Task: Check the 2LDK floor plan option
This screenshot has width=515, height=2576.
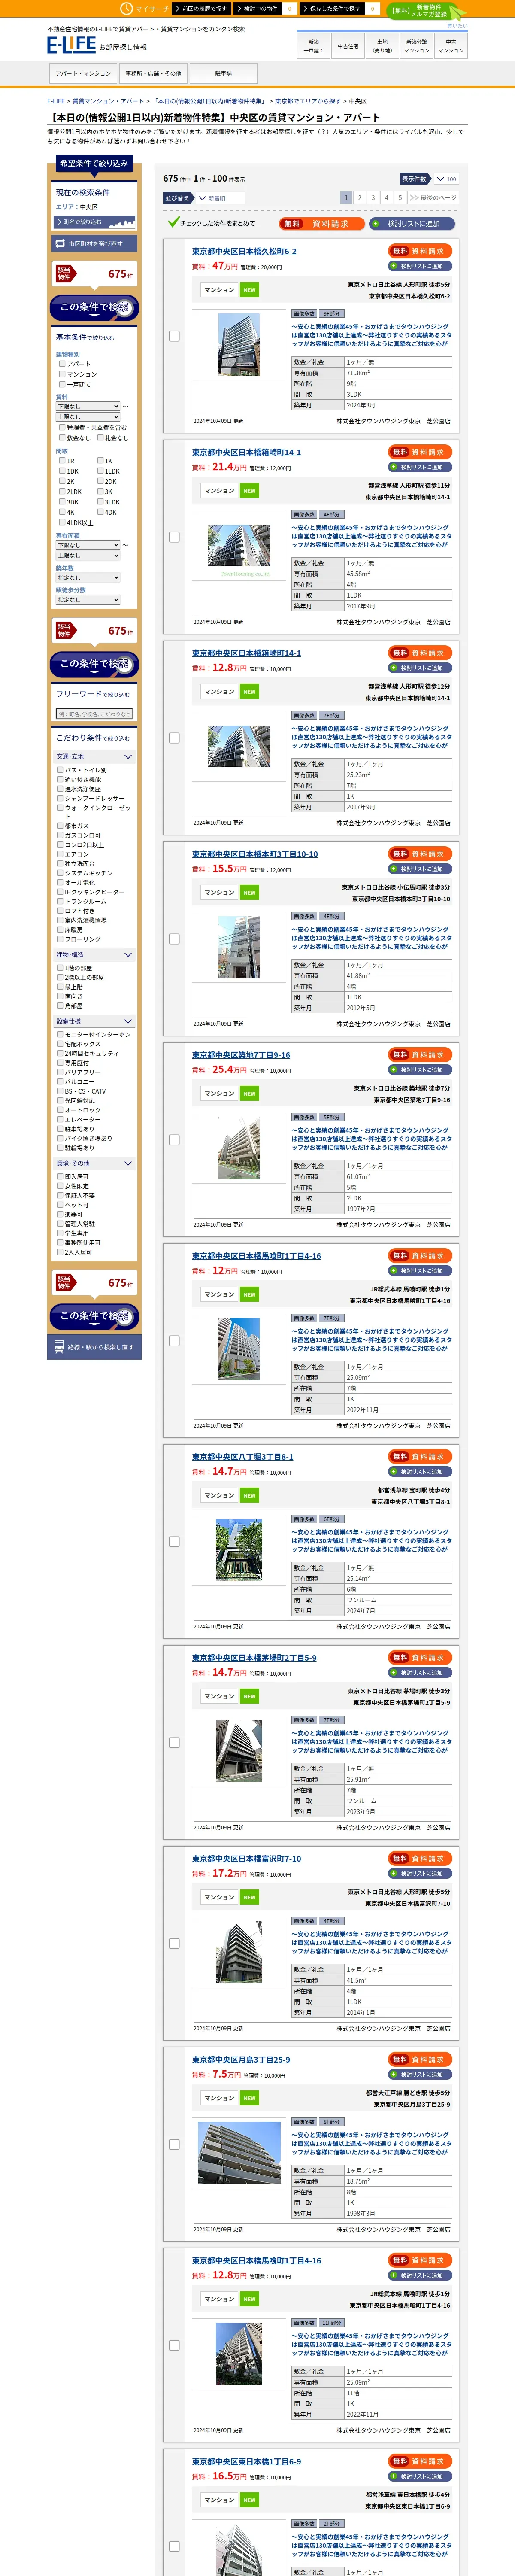Action: tap(62, 492)
